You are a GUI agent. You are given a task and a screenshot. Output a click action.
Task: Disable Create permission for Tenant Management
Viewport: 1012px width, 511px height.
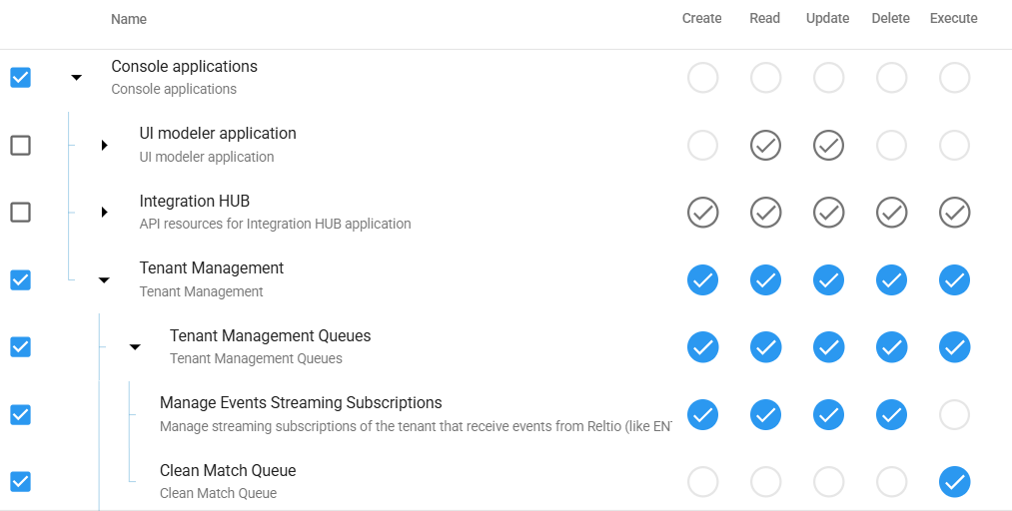coord(702,280)
